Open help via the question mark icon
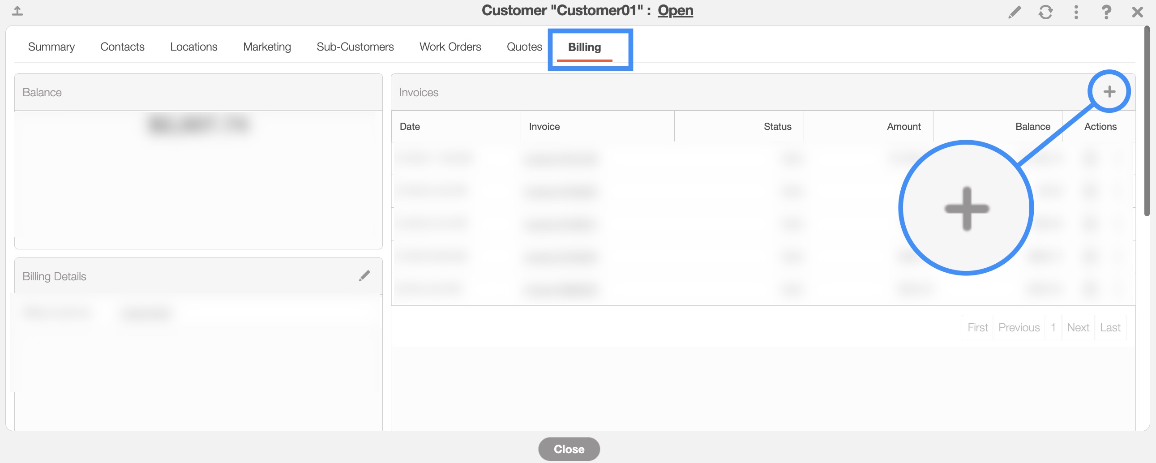This screenshot has height=463, width=1156. click(x=1106, y=12)
